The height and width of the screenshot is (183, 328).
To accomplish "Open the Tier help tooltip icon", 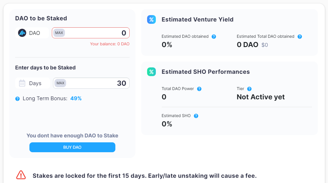I will (x=249, y=89).
